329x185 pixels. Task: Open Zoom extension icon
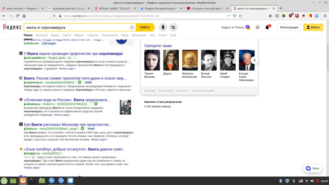coord(317,16)
